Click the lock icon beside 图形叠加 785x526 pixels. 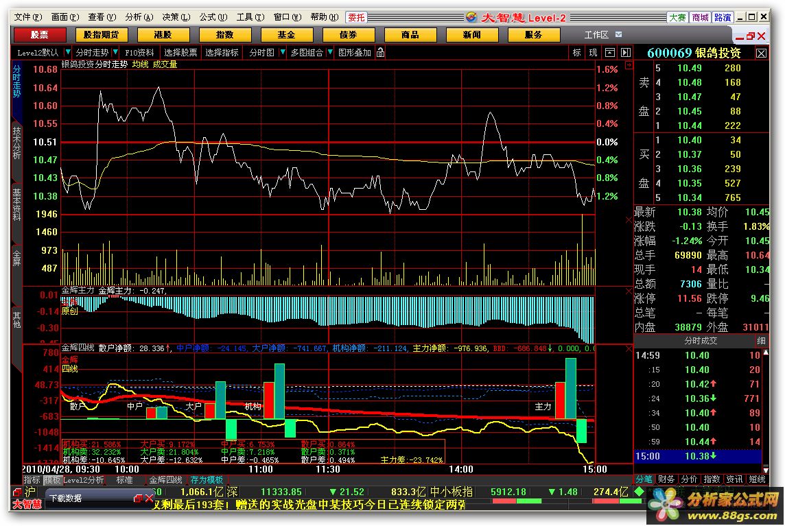pyautogui.click(x=380, y=53)
